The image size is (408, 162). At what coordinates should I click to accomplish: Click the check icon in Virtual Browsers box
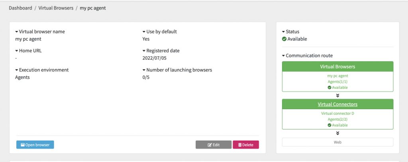[330, 88]
